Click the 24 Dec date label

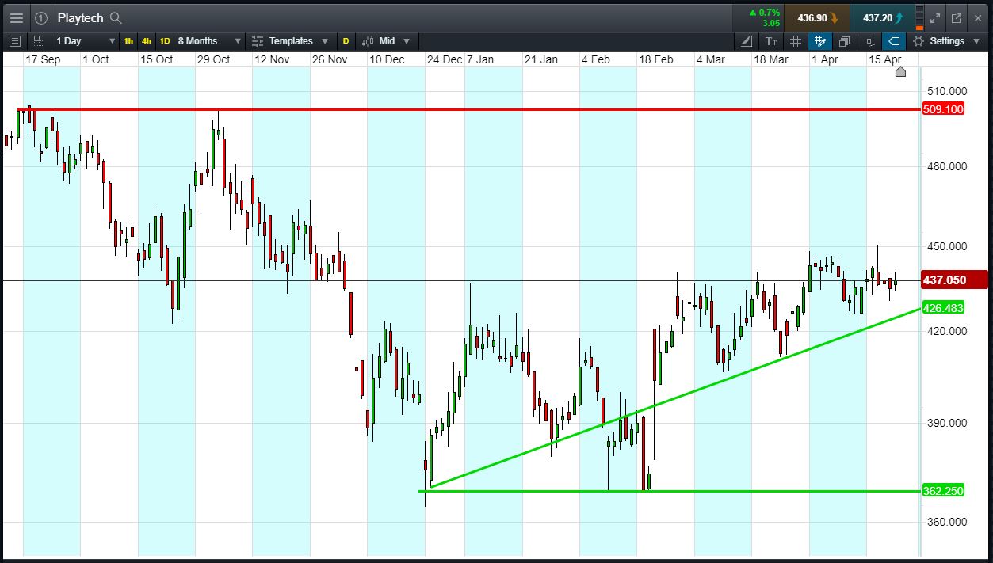[x=445, y=59]
